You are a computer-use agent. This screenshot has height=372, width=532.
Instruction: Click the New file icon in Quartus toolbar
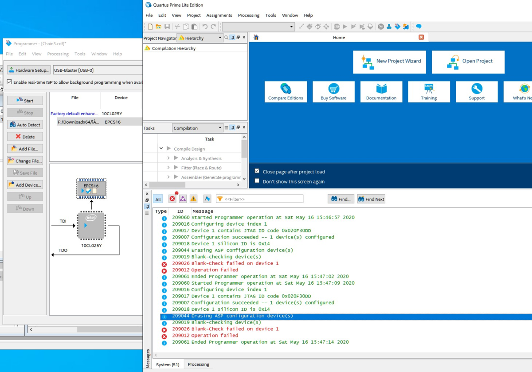click(150, 27)
